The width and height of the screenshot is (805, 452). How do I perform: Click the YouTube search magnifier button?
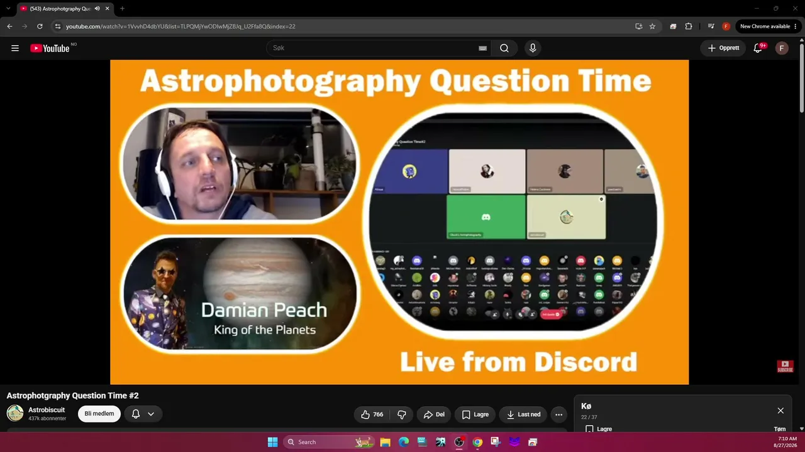(504, 48)
